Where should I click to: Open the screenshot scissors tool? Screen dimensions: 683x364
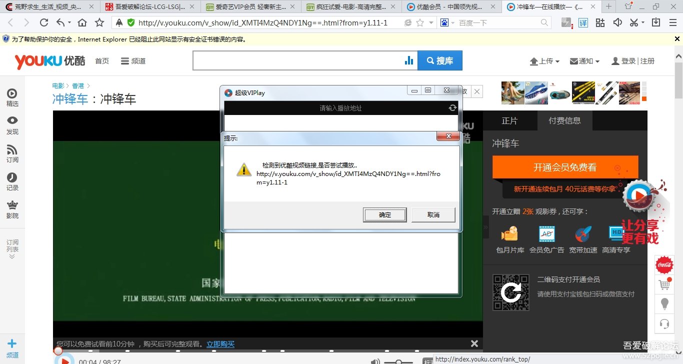click(x=635, y=22)
